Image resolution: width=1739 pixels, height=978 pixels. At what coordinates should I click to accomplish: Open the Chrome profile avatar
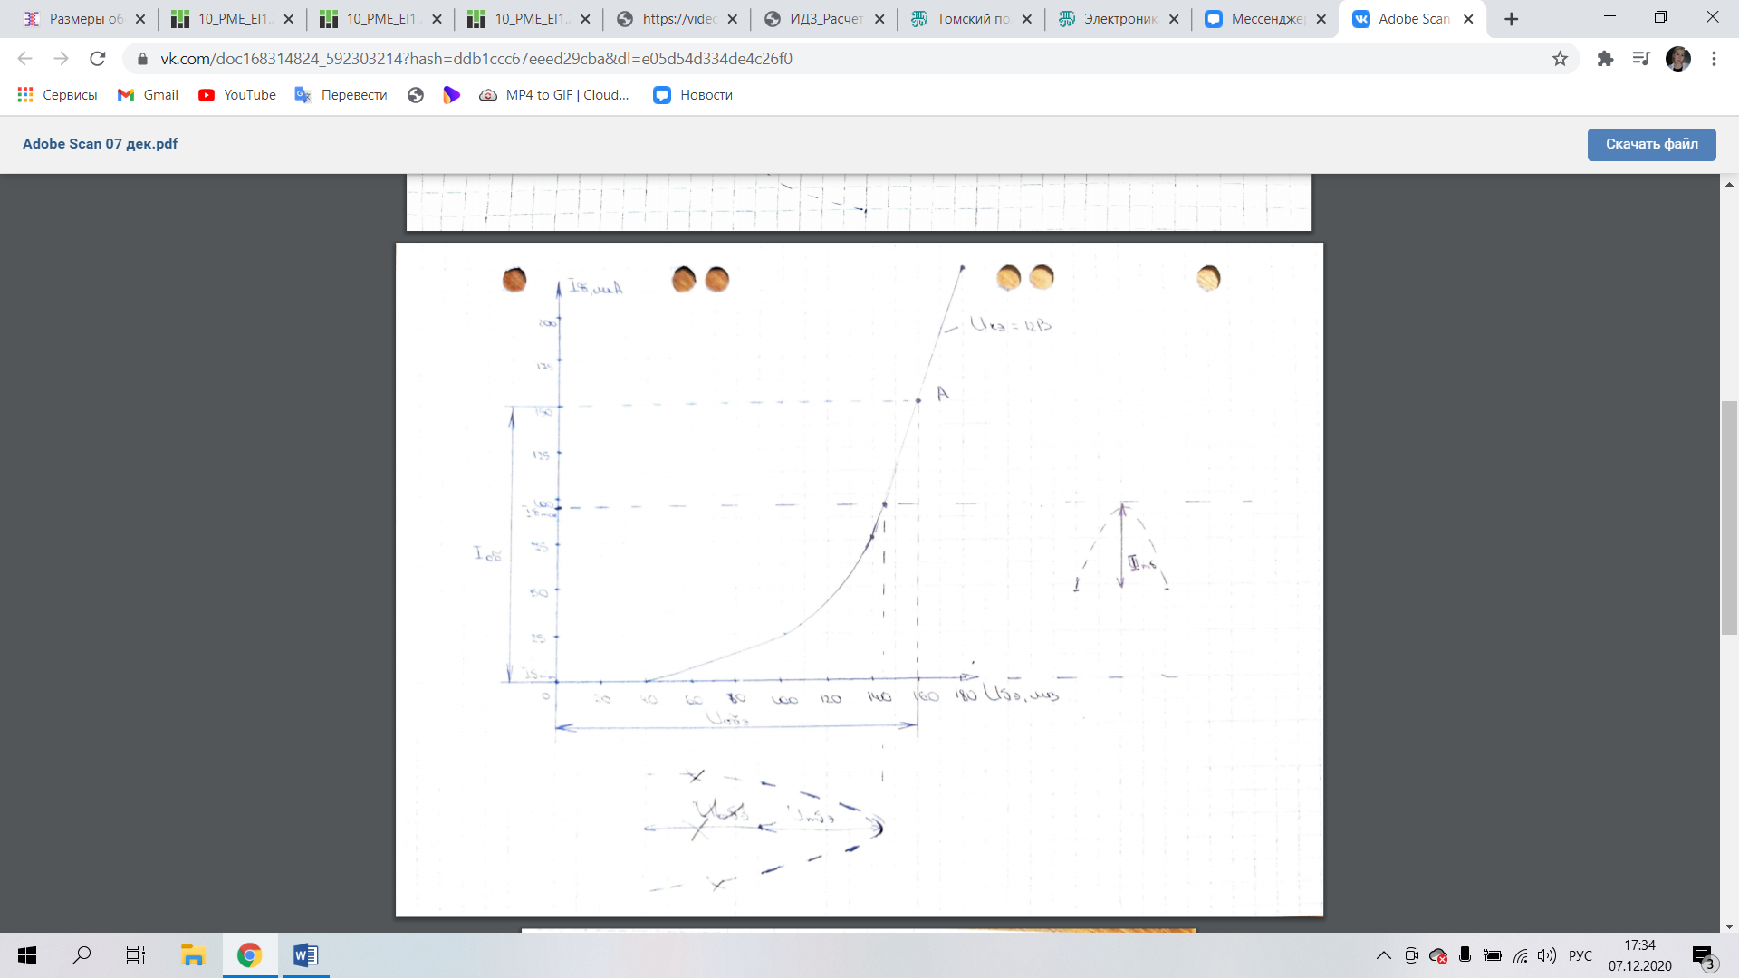pos(1678,59)
